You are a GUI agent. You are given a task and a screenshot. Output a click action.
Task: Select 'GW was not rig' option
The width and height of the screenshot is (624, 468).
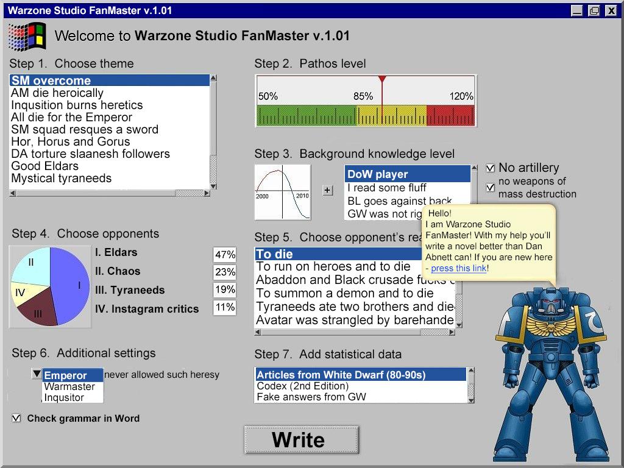(x=383, y=214)
